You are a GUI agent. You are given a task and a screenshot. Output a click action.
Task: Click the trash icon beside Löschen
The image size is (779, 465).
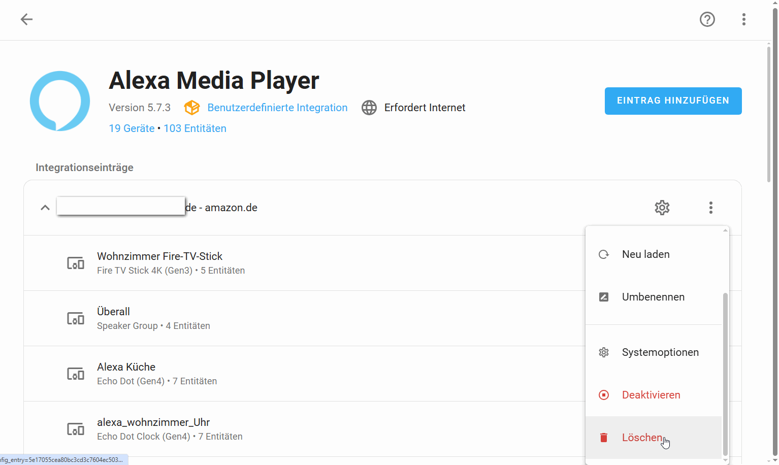604,438
